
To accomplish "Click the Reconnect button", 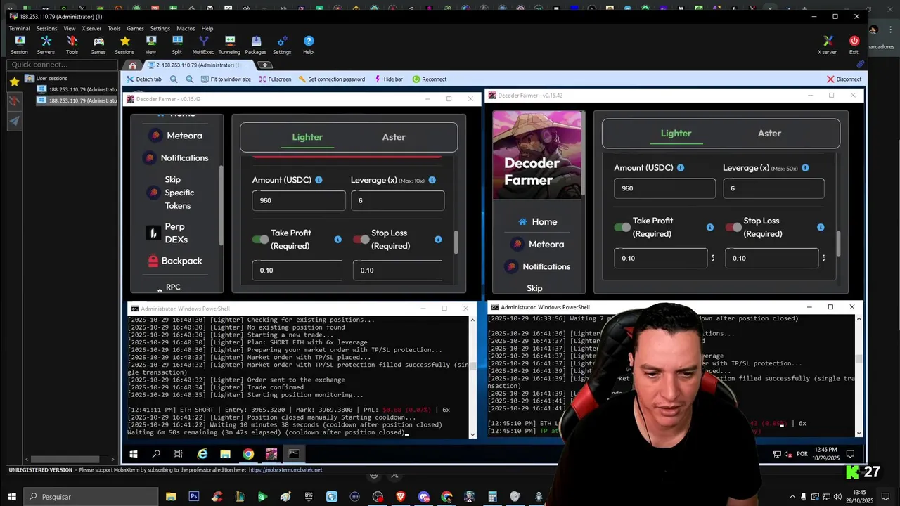I will pyautogui.click(x=430, y=79).
